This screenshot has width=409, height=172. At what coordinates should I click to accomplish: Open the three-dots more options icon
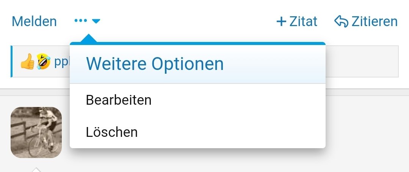pyautogui.click(x=81, y=21)
